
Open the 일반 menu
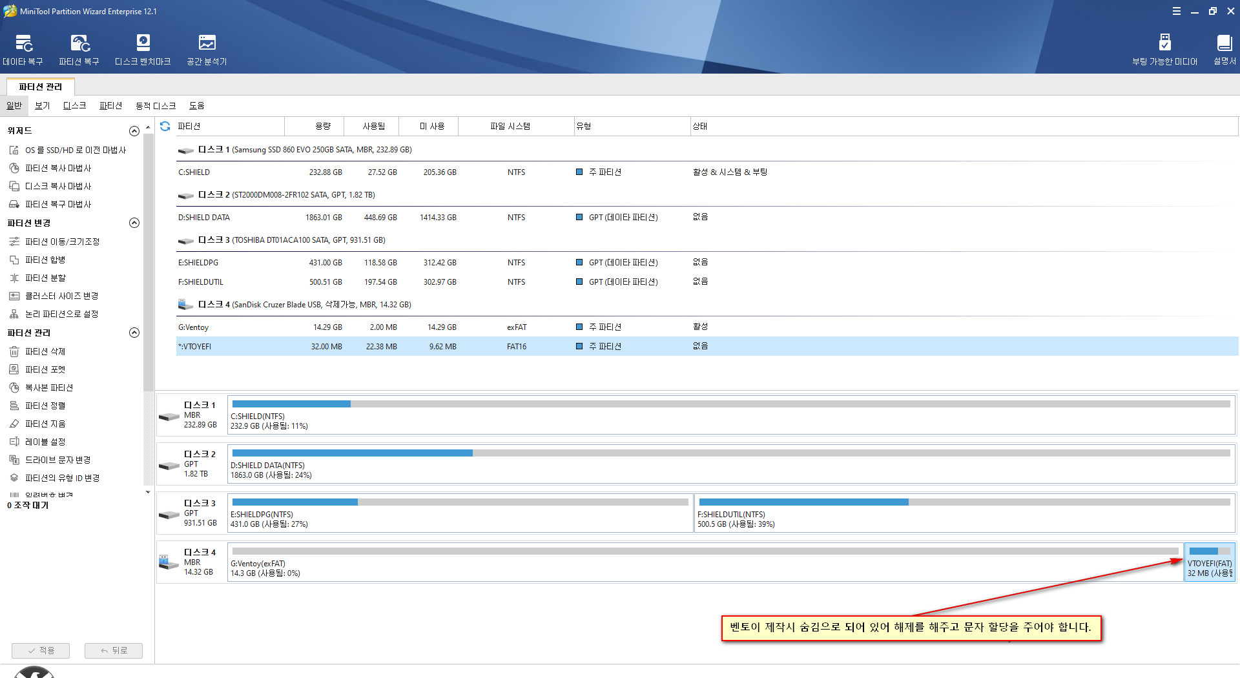(14, 105)
